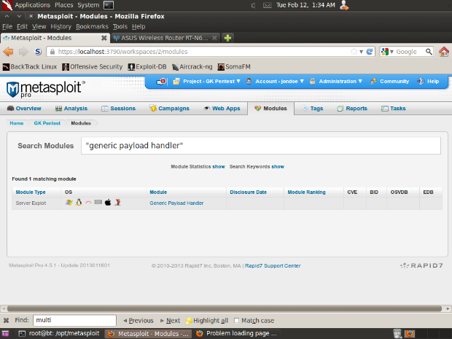Click the search magnifier icon
This screenshot has width=452, height=339.
click(429, 52)
